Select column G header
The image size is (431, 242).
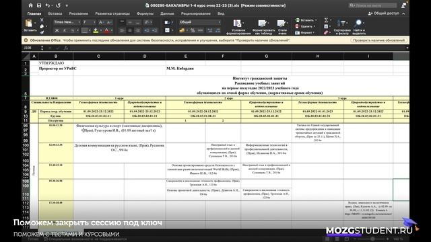click(x=266, y=56)
